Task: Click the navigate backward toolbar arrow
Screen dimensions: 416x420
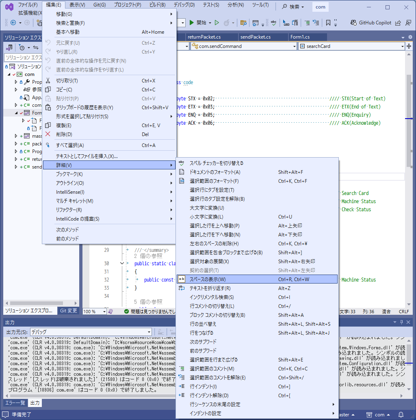Action: tap(13, 23)
